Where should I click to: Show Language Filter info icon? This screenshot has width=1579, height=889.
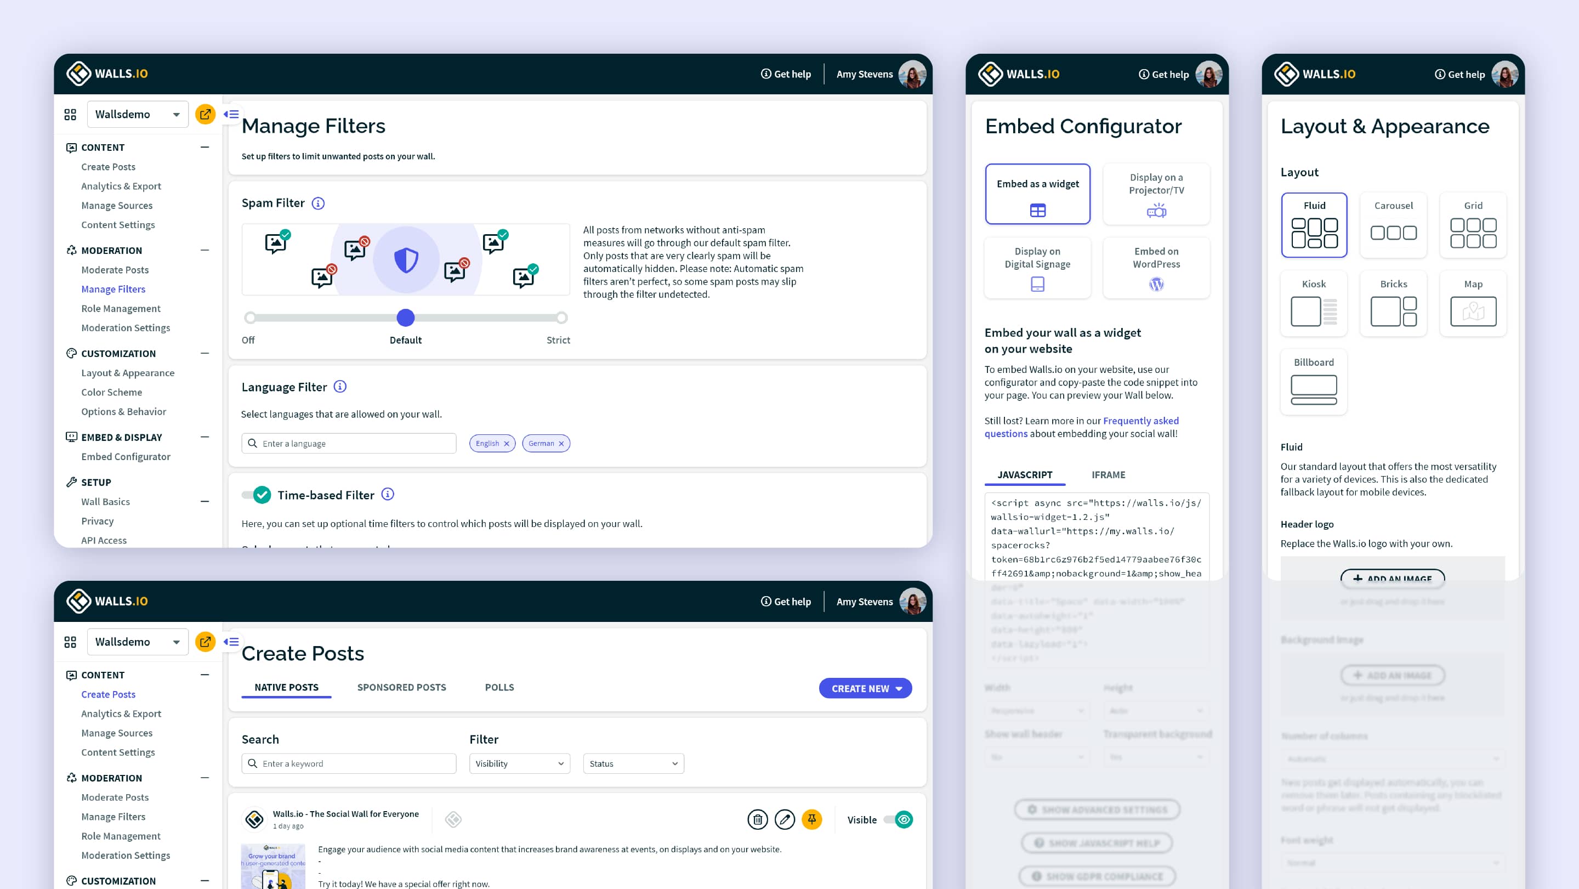point(340,387)
